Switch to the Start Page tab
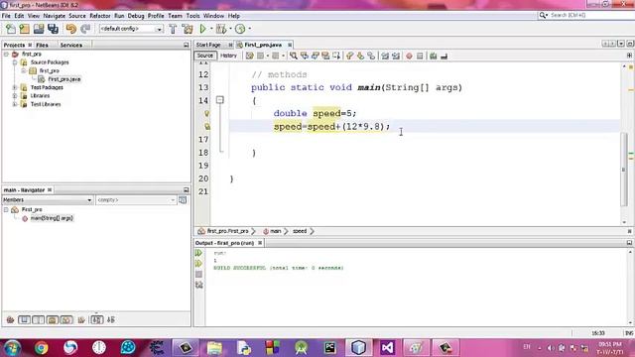Viewport: 635px width, 357px height. [x=208, y=45]
